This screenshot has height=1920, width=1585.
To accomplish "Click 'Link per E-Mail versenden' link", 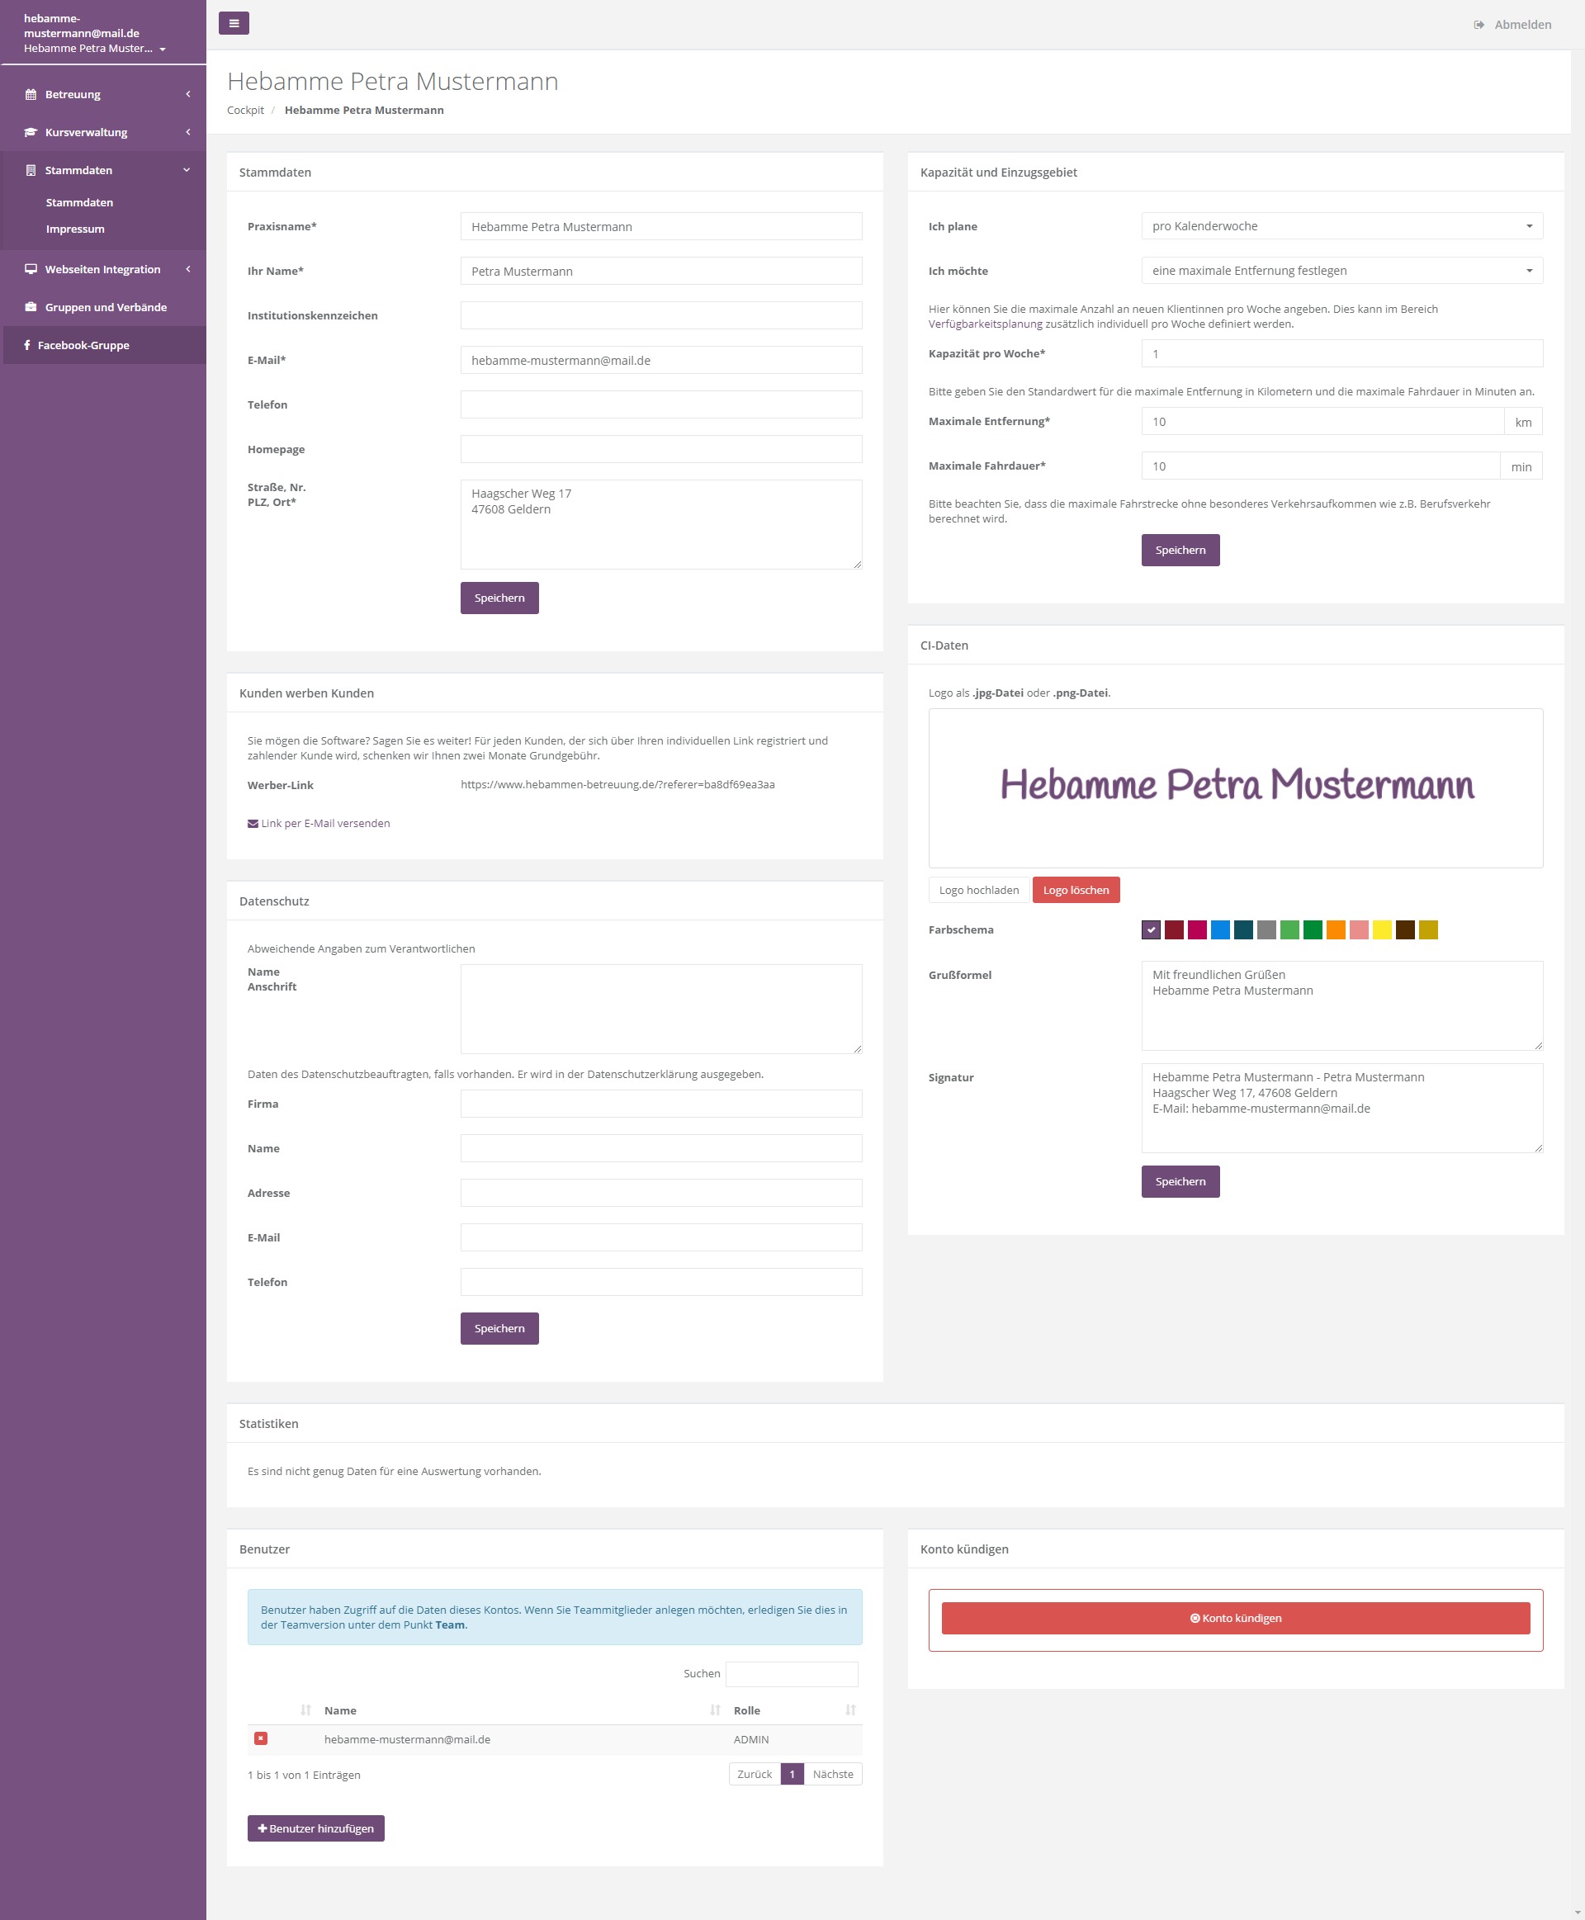I will click(319, 824).
